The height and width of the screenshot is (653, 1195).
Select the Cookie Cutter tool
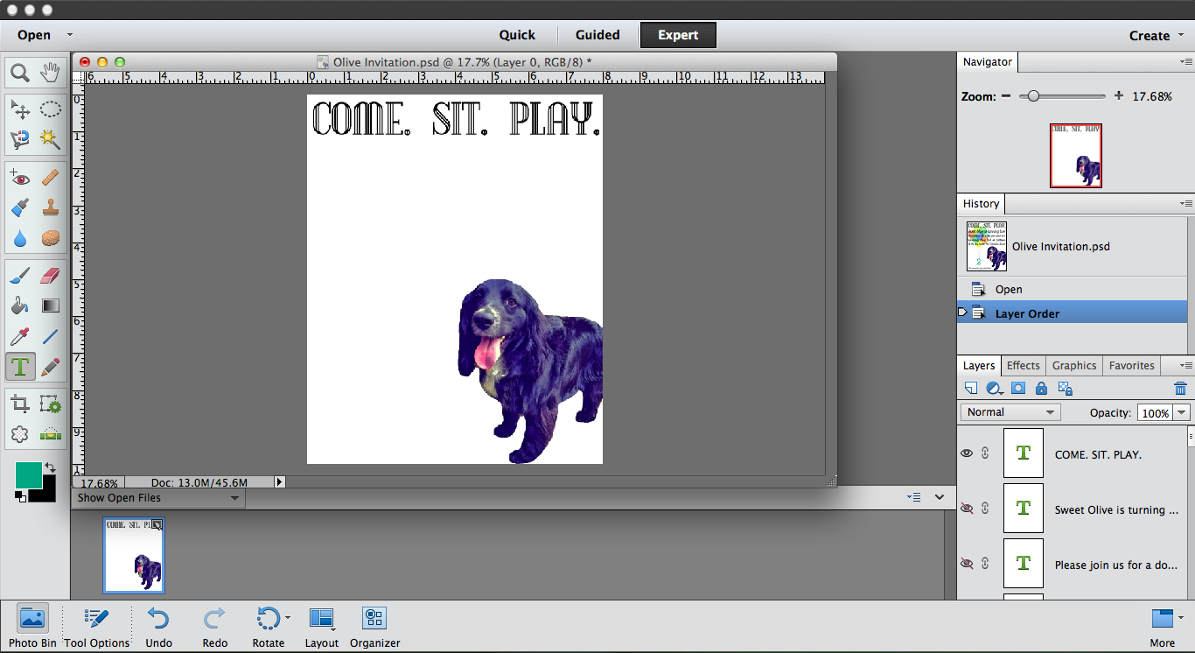coord(20,434)
